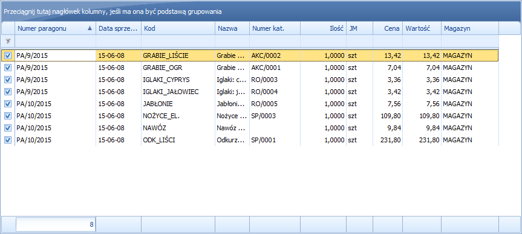This screenshot has width=522, height=234.
Task: Sort by Wartość column header
Action: (x=422, y=28)
